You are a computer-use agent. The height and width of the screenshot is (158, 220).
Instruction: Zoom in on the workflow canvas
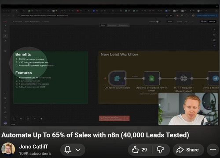[21, 119]
